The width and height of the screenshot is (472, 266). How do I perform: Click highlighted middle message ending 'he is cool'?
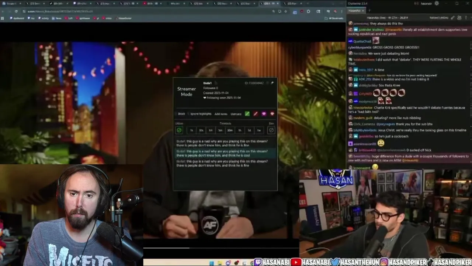click(225, 153)
